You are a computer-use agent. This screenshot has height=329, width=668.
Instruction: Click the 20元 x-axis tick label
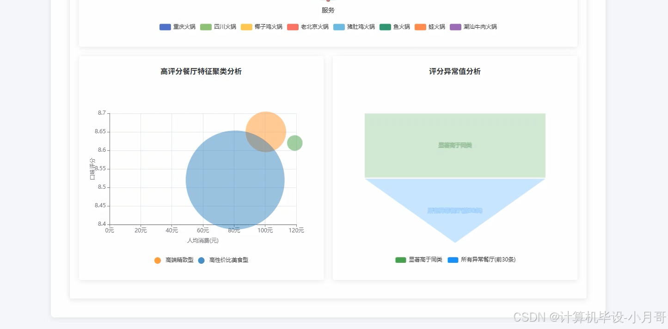coord(141,230)
